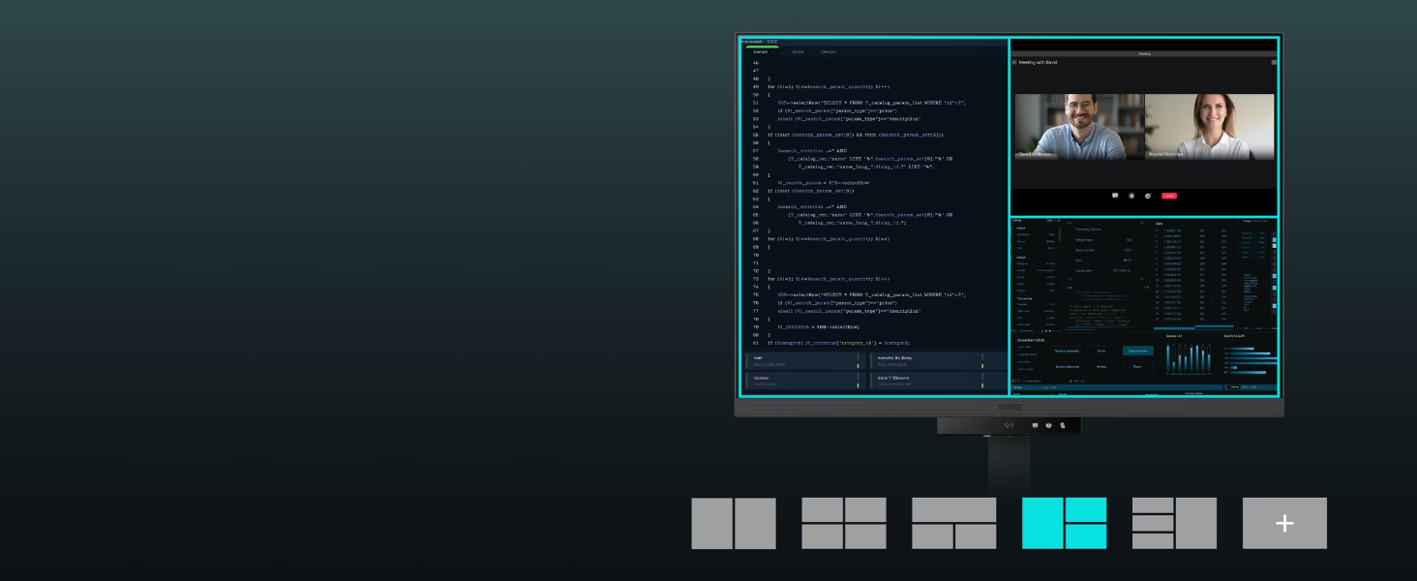Select the two-column side-by-side layout icon
The image size is (1417, 581).
click(x=734, y=523)
